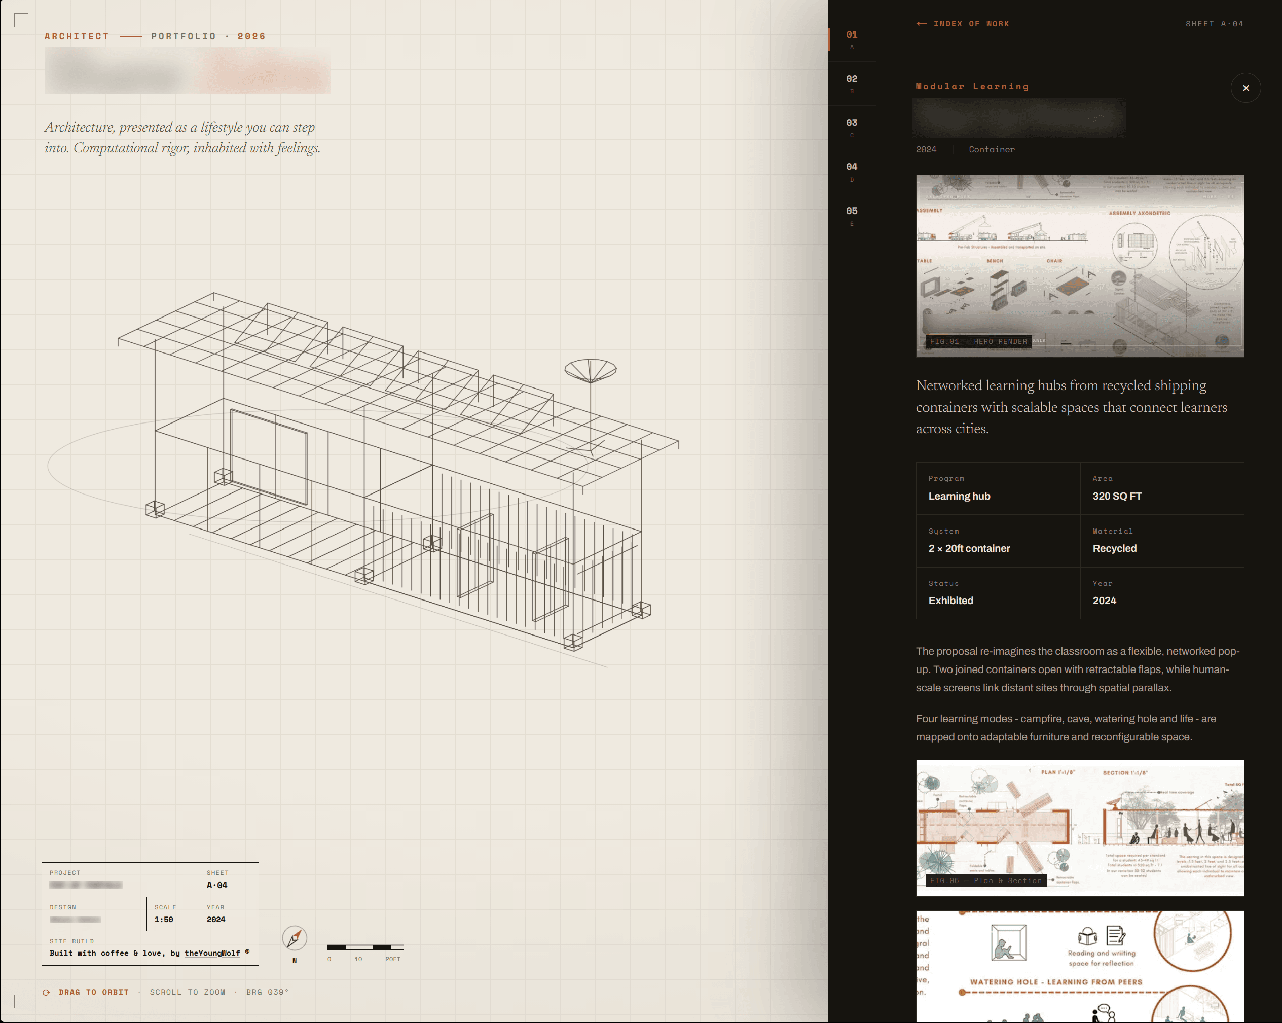Click the Drag to Orbit label
1282x1023 pixels.
pos(94,992)
